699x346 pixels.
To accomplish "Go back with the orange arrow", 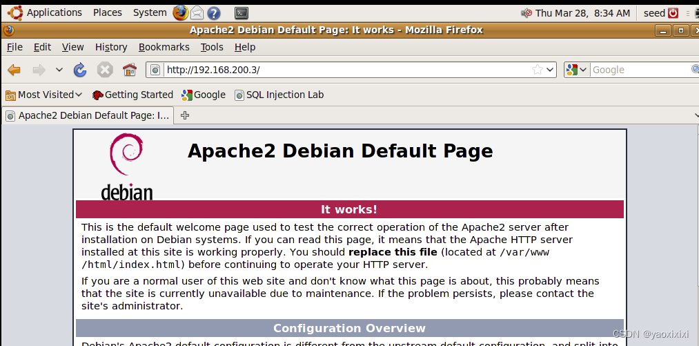I will [14, 70].
